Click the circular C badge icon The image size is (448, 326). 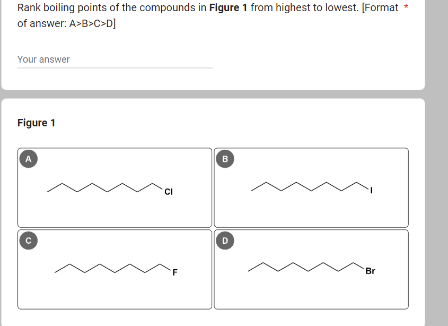coord(29,241)
